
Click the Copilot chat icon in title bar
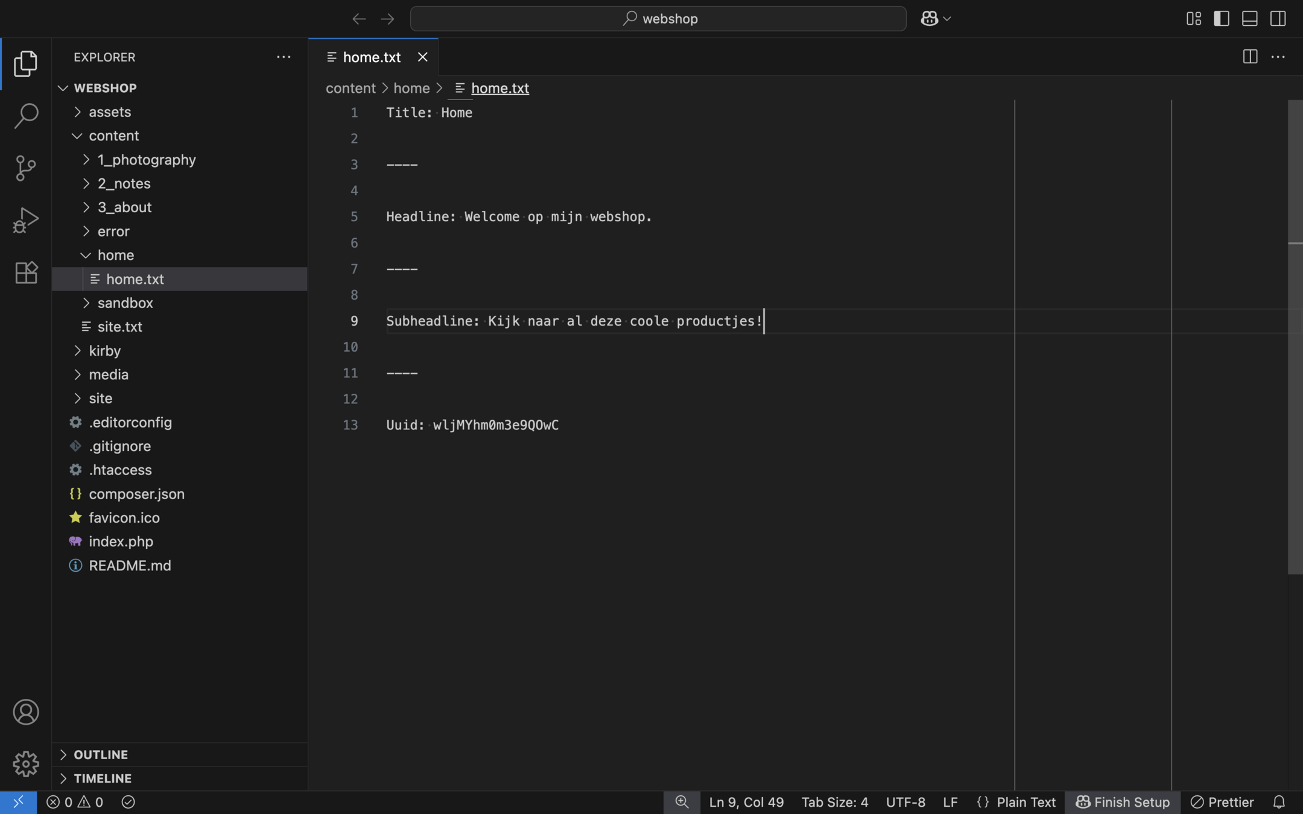click(929, 19)
